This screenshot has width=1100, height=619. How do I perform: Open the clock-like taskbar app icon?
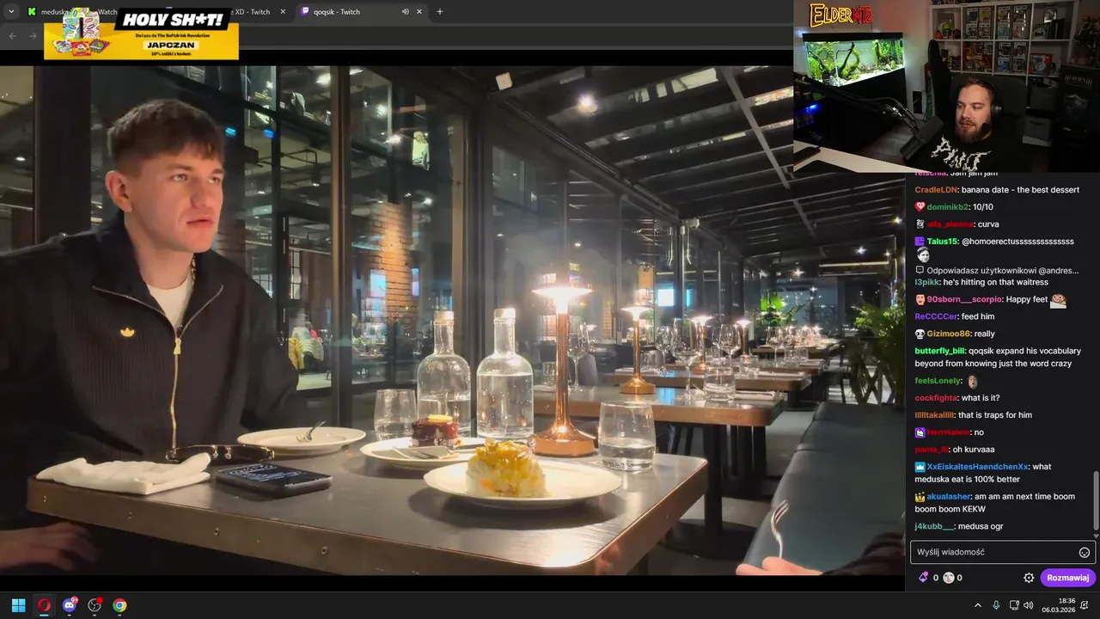(x=95, y=605)
